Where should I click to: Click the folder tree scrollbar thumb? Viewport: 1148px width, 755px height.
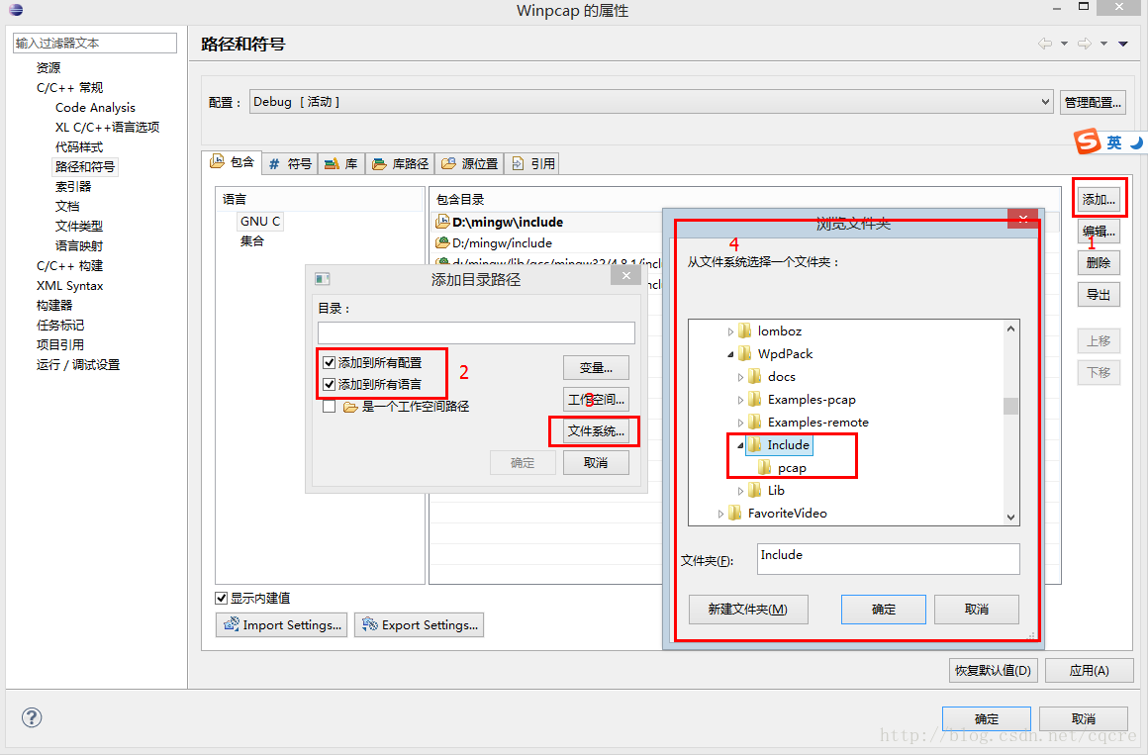pos(1010,406)
